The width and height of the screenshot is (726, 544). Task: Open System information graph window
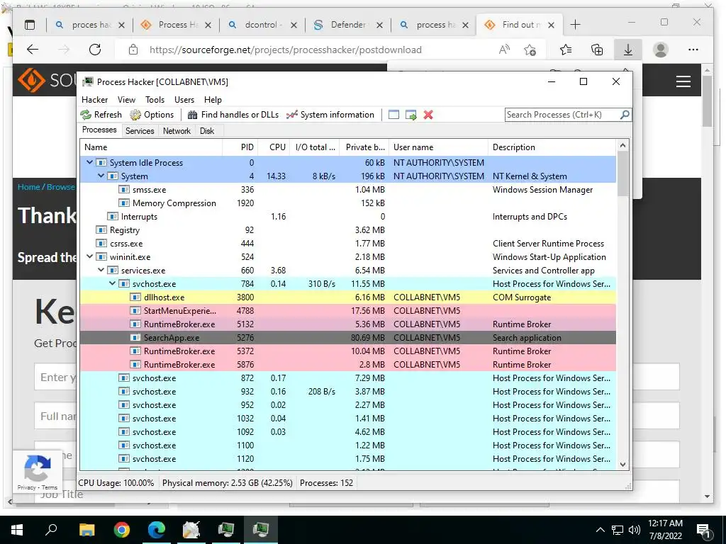coord(330,115)
